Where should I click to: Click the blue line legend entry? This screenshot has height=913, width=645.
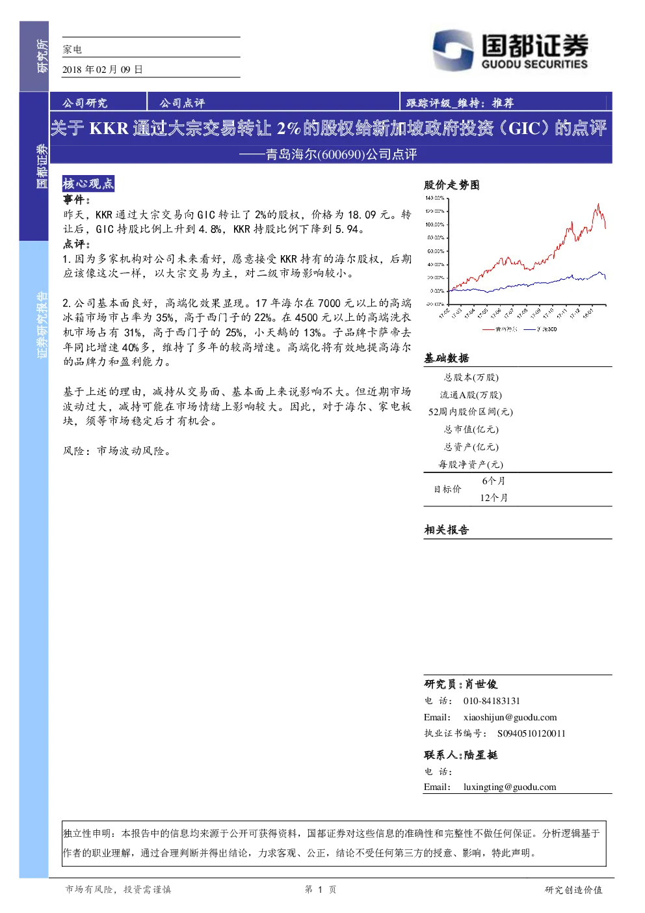pos(541,329)
